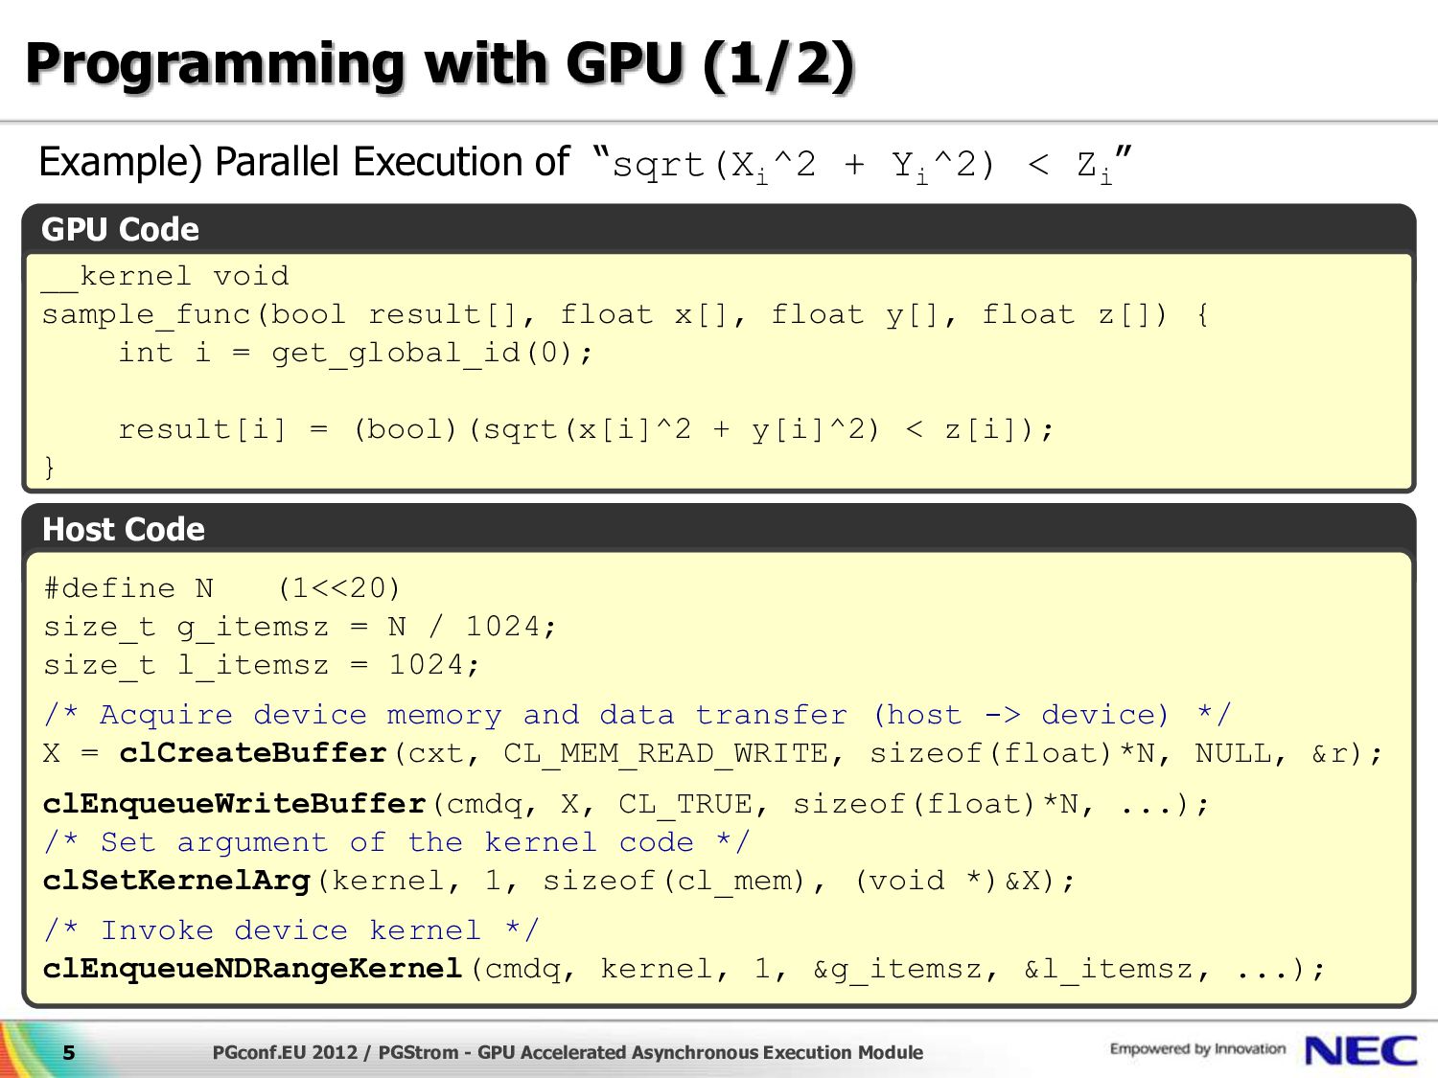1438x1078 pixels.
Task: Click the bold 'clSetKernelArg' function name
Action: pos(177,881)
